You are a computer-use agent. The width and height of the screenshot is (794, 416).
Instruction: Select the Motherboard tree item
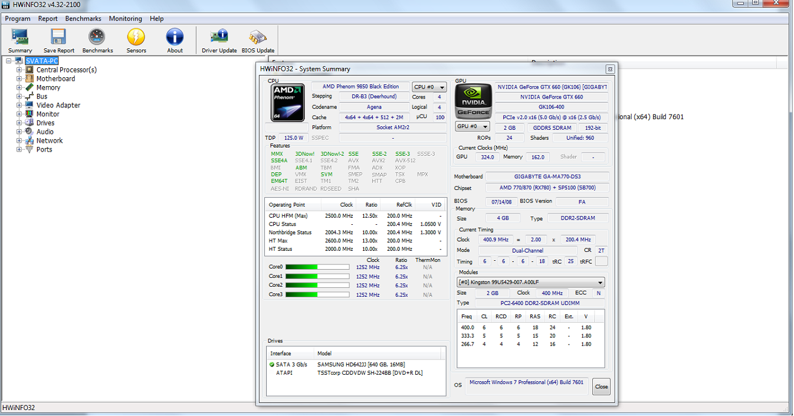pyautogui.click(x=55, y=78)
